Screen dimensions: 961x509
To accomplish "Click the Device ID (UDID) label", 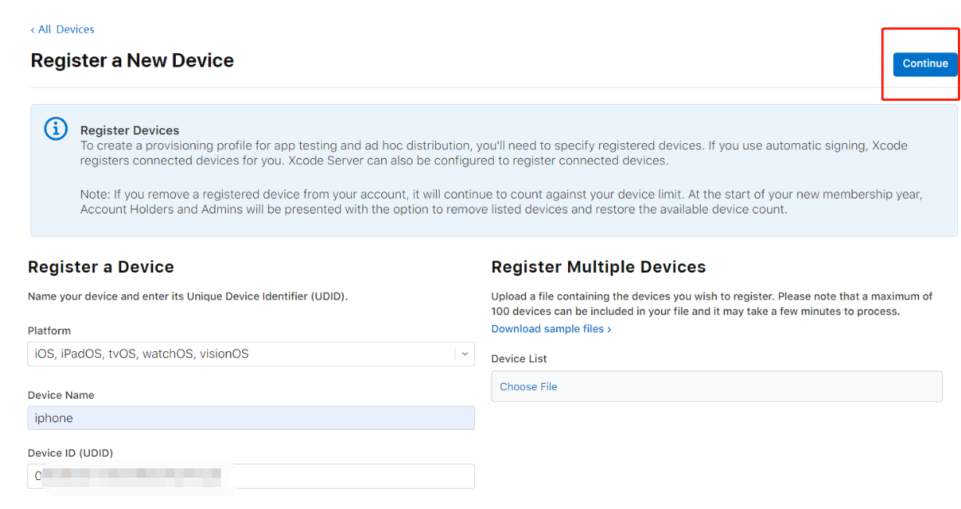I will pyautogui.click(x=70, y=453).
